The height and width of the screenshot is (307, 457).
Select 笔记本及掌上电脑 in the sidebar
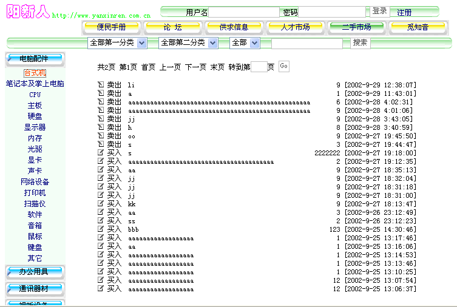click(35, 84)
